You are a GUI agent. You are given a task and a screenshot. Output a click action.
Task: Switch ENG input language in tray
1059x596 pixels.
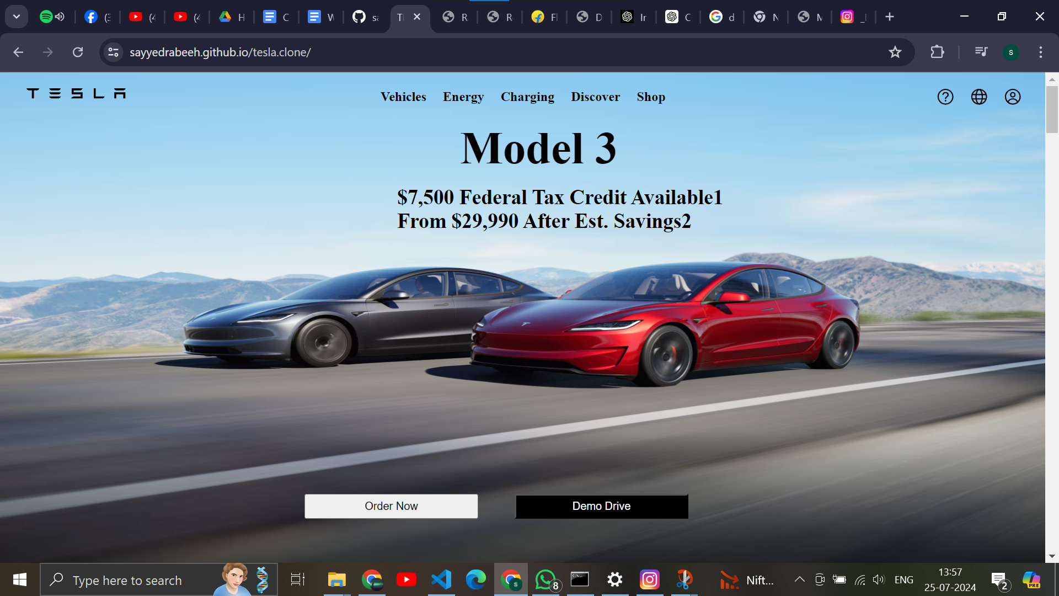point(903,579)
